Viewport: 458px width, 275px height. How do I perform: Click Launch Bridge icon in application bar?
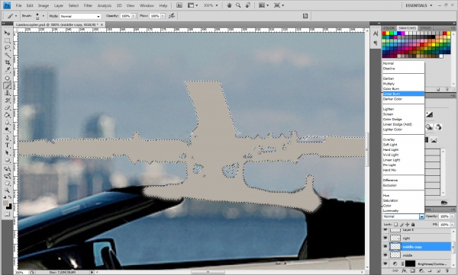pyautogui.click(x=179, y=5)
